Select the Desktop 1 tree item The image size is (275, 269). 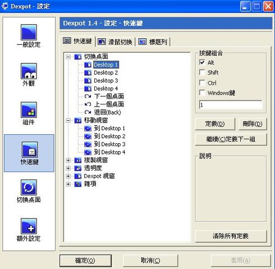106,65
